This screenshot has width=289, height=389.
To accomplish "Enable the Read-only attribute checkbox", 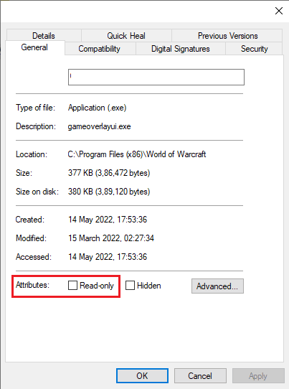I will click(x=72, y=286).
